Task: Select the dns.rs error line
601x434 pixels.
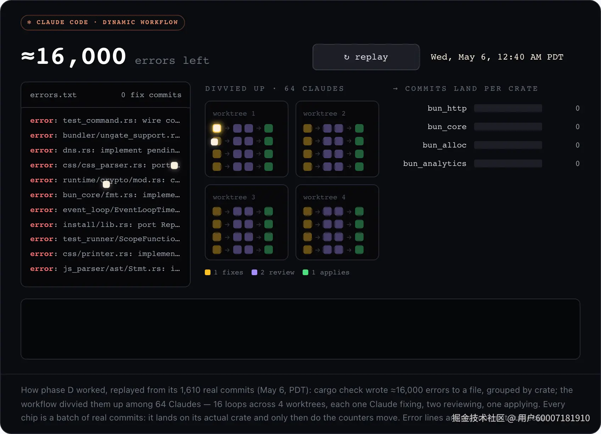Action: [x=105, y=150]
